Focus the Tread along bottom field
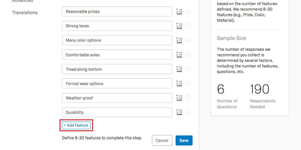This screenshot has height=150, width=301. pos(117,69)
